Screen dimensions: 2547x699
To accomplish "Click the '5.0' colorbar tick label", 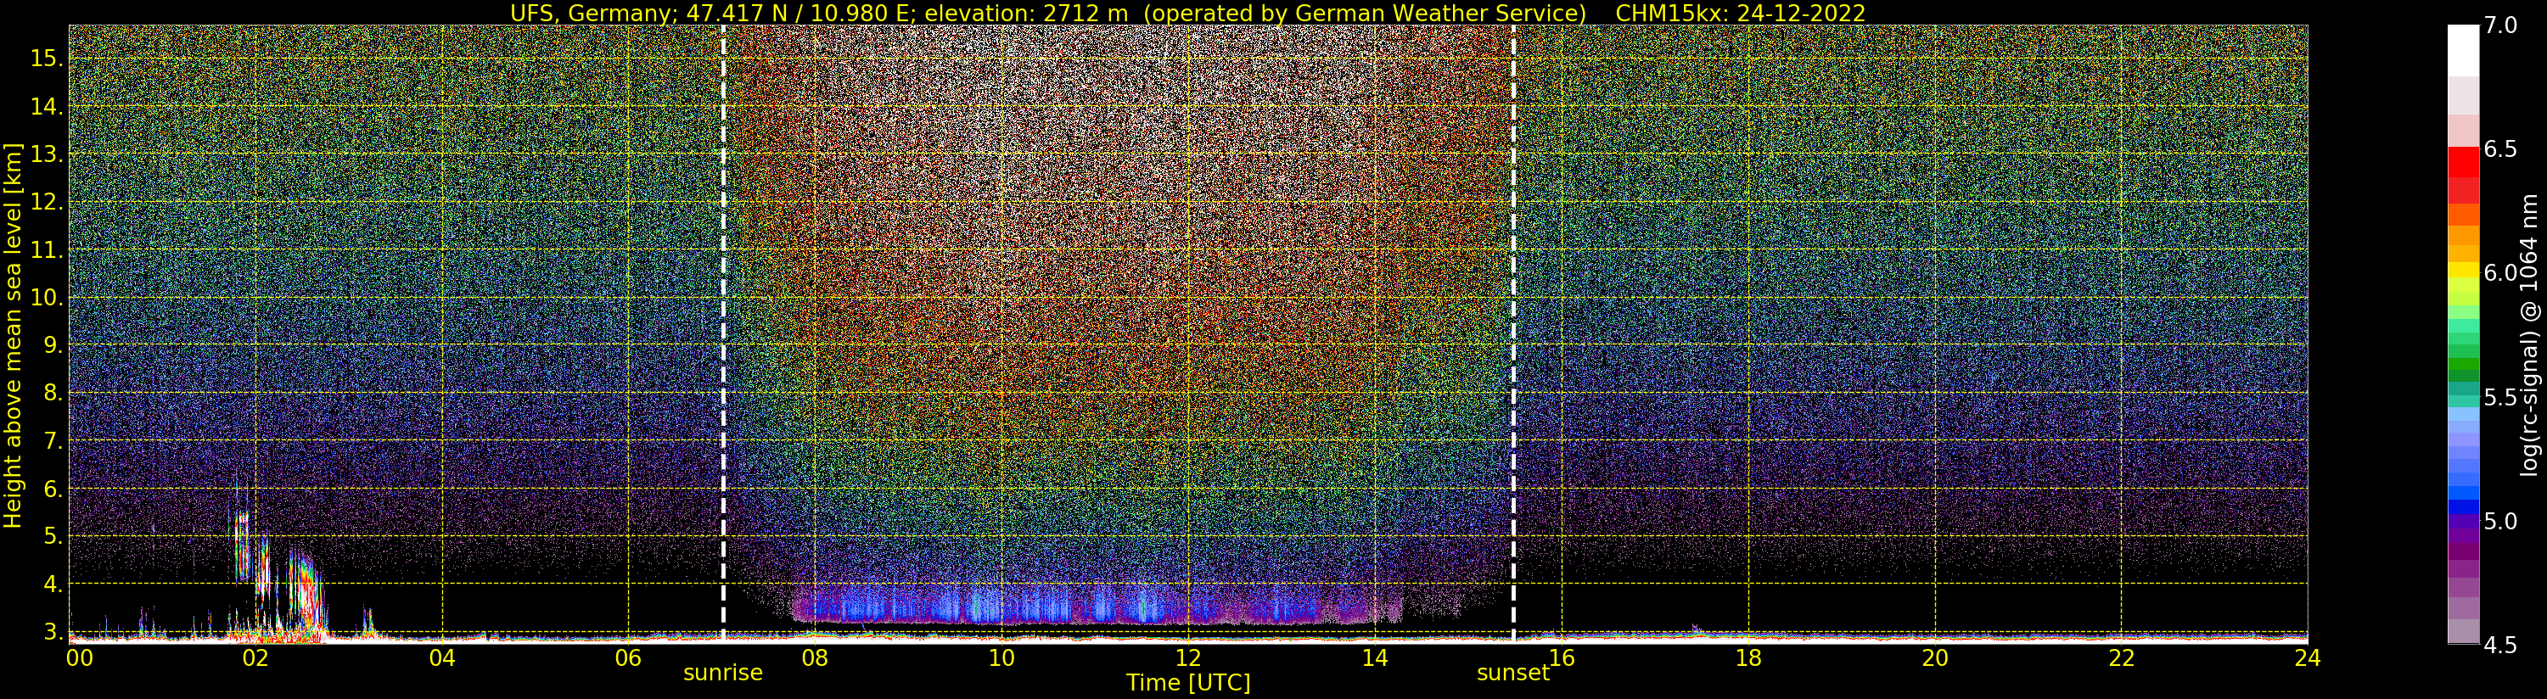I will 2501,521.
